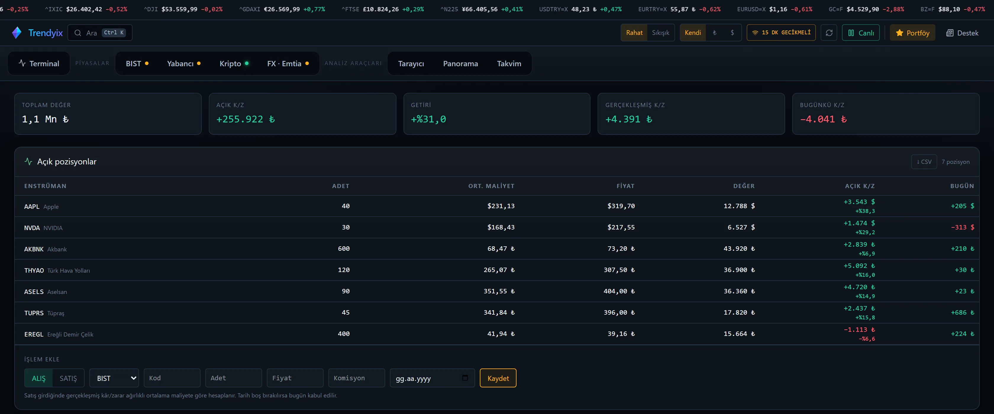This screenshot has height=414, width=994.
Task: Open the Portföy page
Action: [912, 33]
